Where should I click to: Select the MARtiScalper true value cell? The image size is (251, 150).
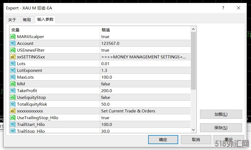click(x=145, y=36)
